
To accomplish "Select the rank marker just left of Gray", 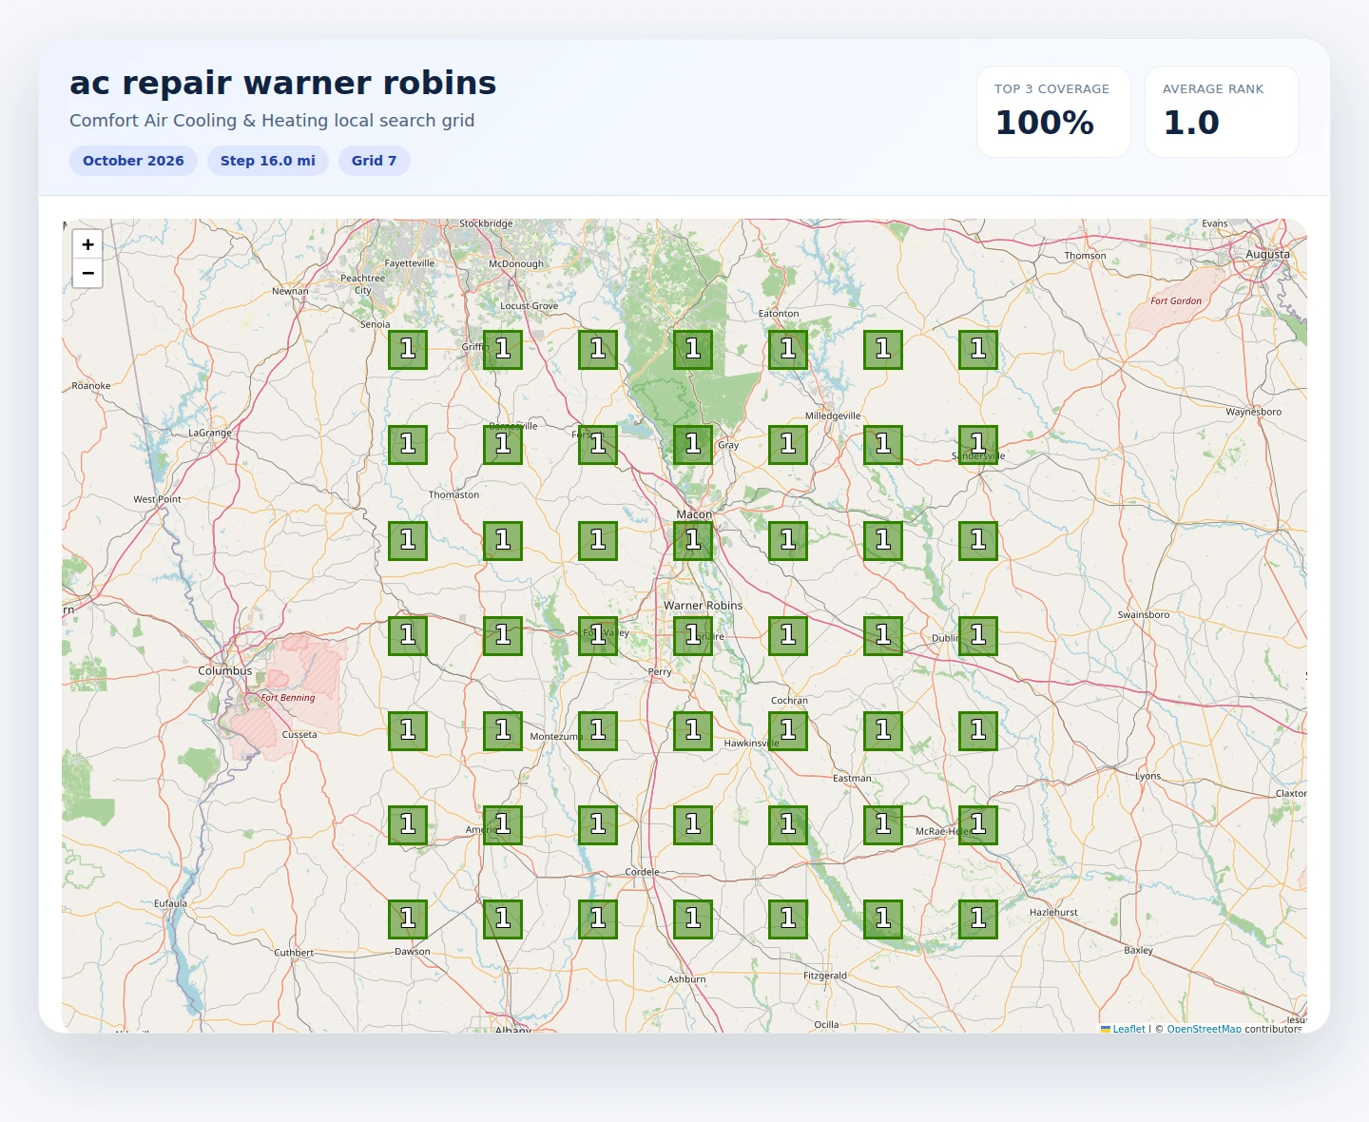I will [x=693, y=444].
